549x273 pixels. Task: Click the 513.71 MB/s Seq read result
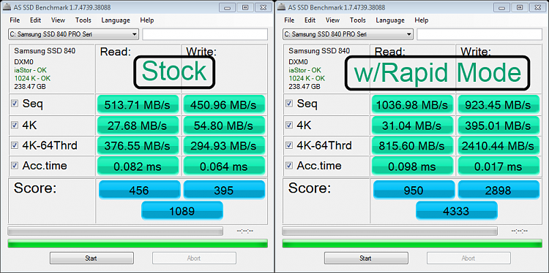[x=138, y=104]
